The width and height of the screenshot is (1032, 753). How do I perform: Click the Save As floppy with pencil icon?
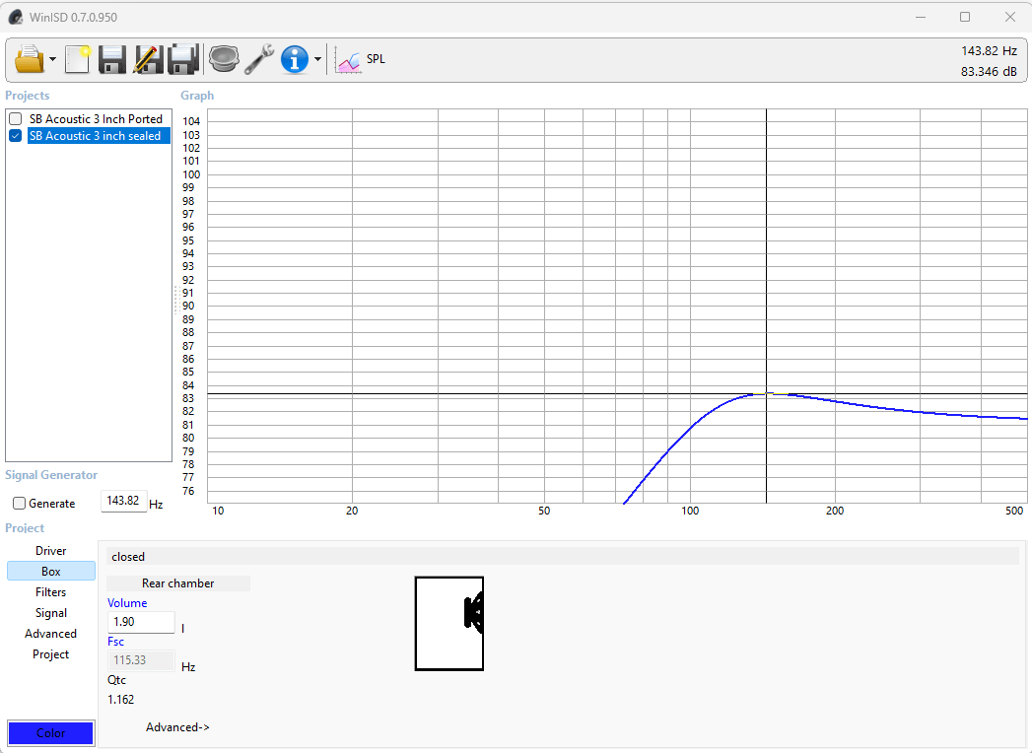coord(148,59)
